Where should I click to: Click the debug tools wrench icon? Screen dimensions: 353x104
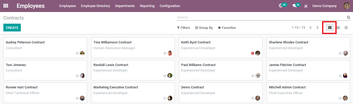306,6
